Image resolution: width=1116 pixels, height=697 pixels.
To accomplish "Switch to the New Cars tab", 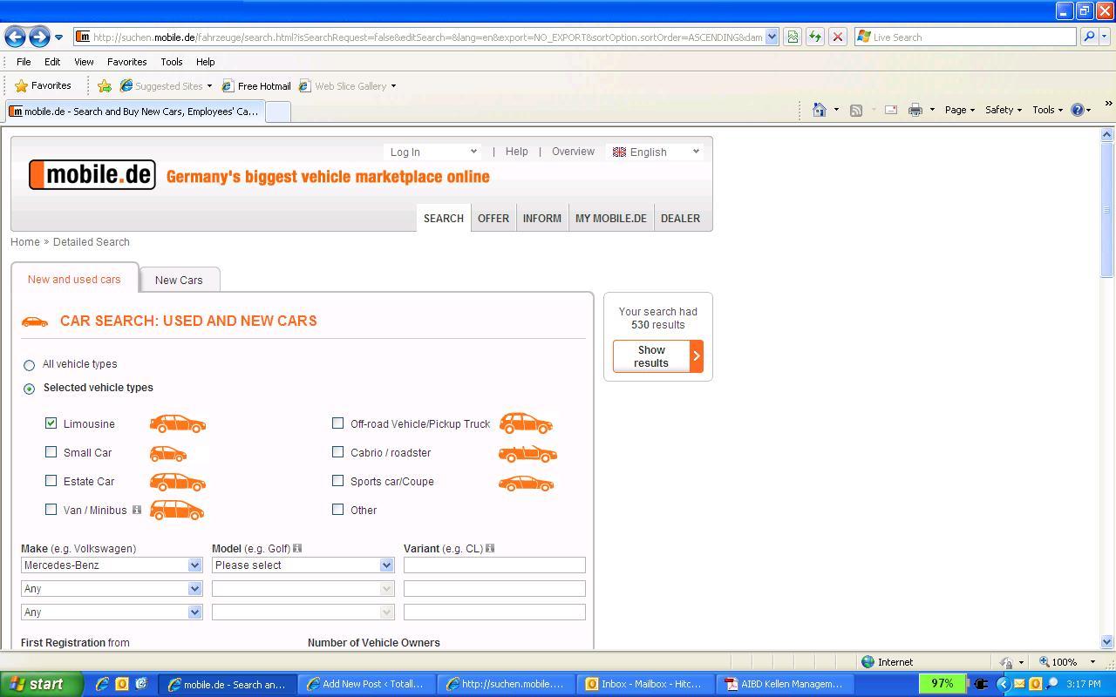I will [179, 280].
